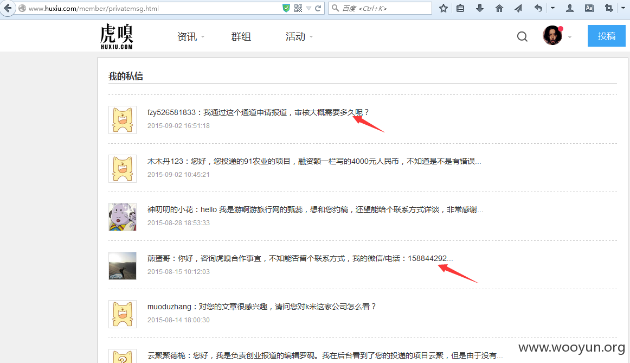Open site search magnifier icon
Viewport: 630px width, 363px height.
coord(522,36)
